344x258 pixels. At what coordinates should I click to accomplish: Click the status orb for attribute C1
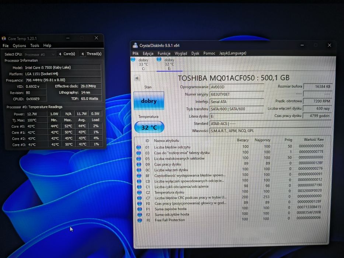(139, 187)
